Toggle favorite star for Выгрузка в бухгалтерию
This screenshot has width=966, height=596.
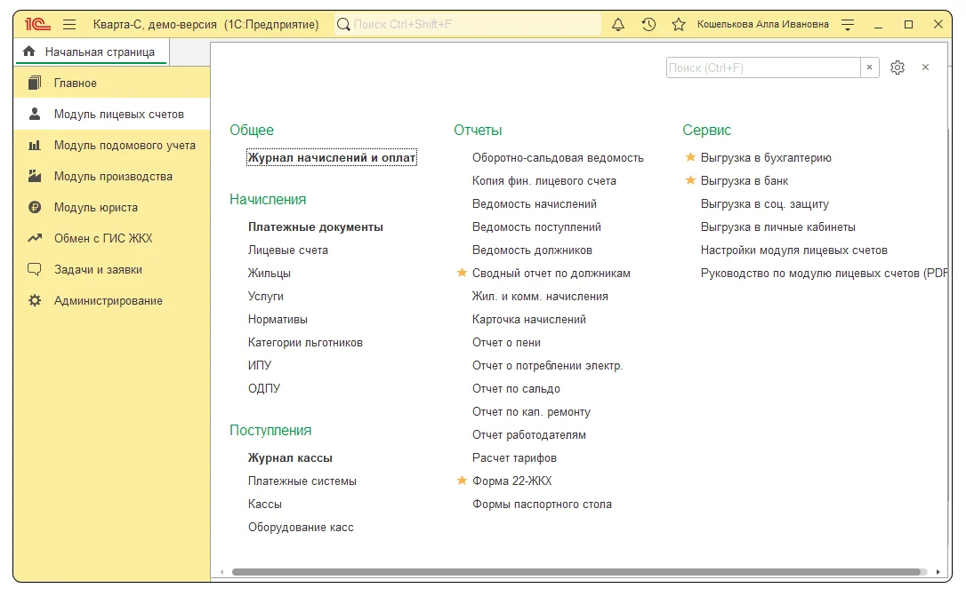tap(690, 157)
